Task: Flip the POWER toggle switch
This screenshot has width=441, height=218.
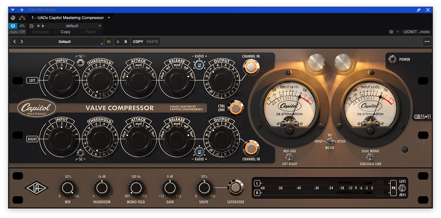Action: point(392,60)
